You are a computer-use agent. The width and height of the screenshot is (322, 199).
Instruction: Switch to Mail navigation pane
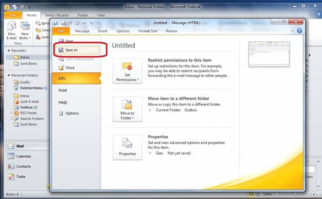point(27,146)
